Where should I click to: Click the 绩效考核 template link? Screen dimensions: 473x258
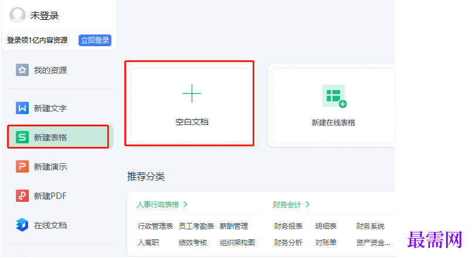point(193,242)
